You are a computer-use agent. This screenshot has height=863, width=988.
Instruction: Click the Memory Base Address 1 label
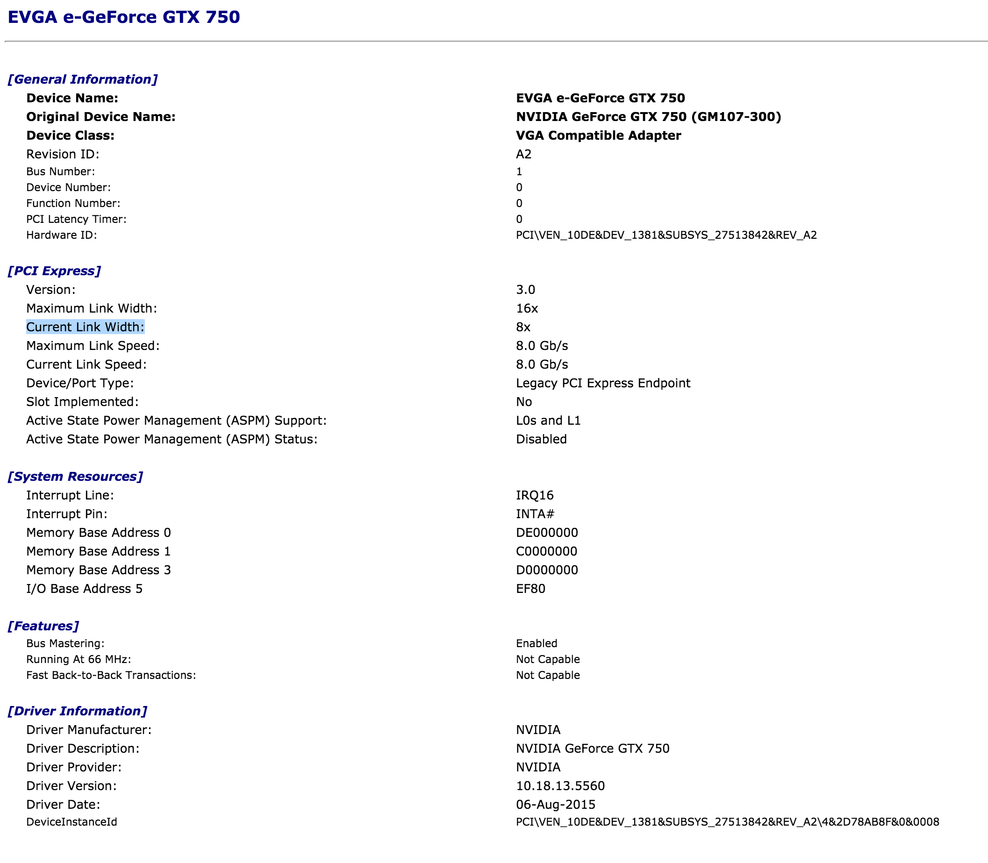pyautogui.click(x=98, y=551)
